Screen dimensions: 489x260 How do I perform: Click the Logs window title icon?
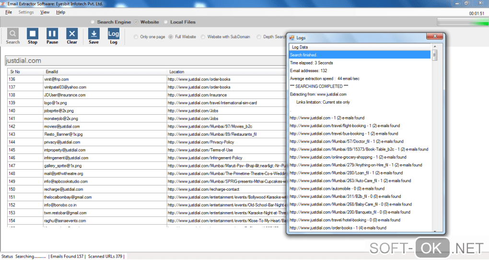[x=292, y=38]
